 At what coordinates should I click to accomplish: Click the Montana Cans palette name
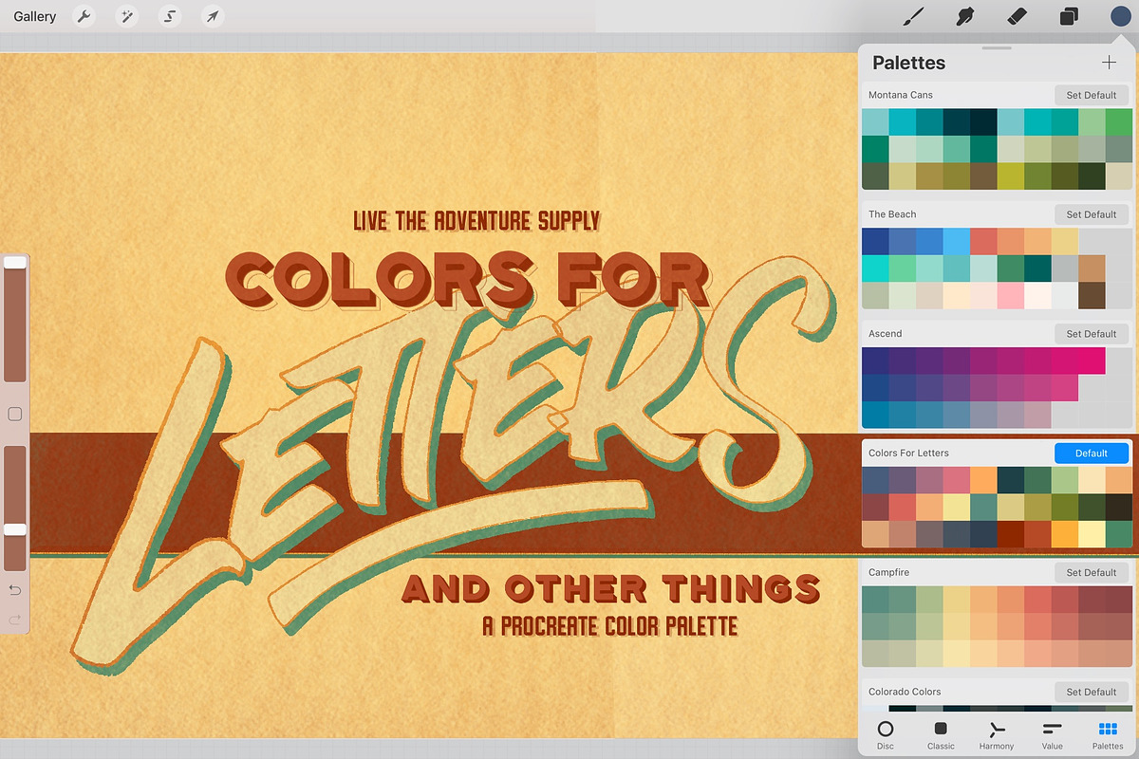901,95
